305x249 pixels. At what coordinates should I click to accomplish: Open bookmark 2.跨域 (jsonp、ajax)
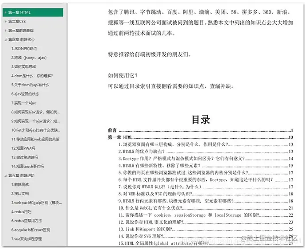[29, 58]
